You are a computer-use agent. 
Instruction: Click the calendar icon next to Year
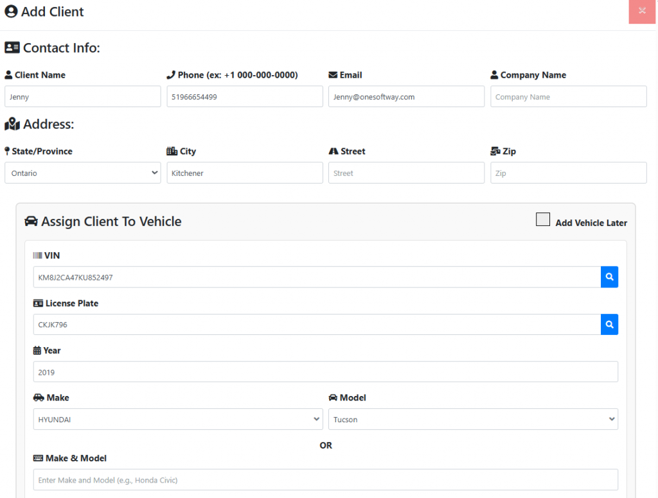(37, 350)
